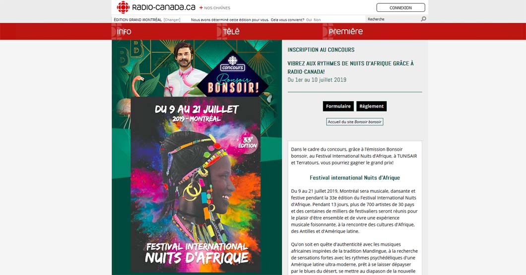Click the host portrait in the banner

coord(184,69)
